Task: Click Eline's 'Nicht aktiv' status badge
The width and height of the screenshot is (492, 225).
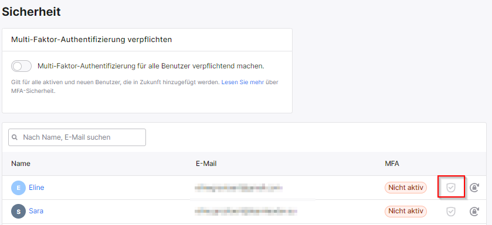Action: pos(406,188)
